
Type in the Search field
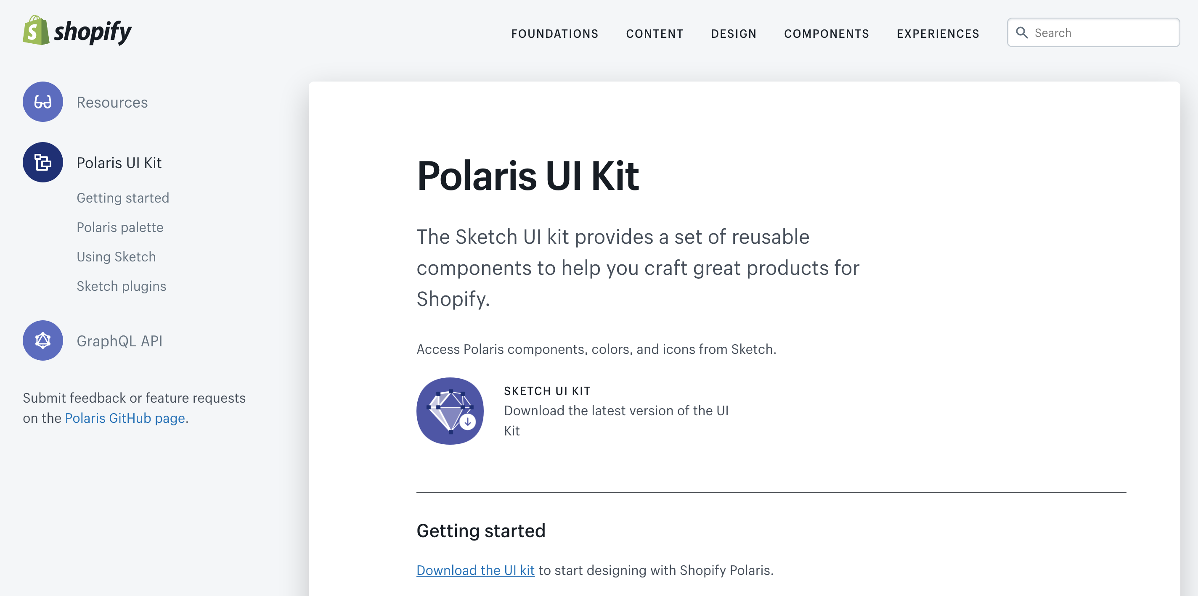click(1102, 32)
